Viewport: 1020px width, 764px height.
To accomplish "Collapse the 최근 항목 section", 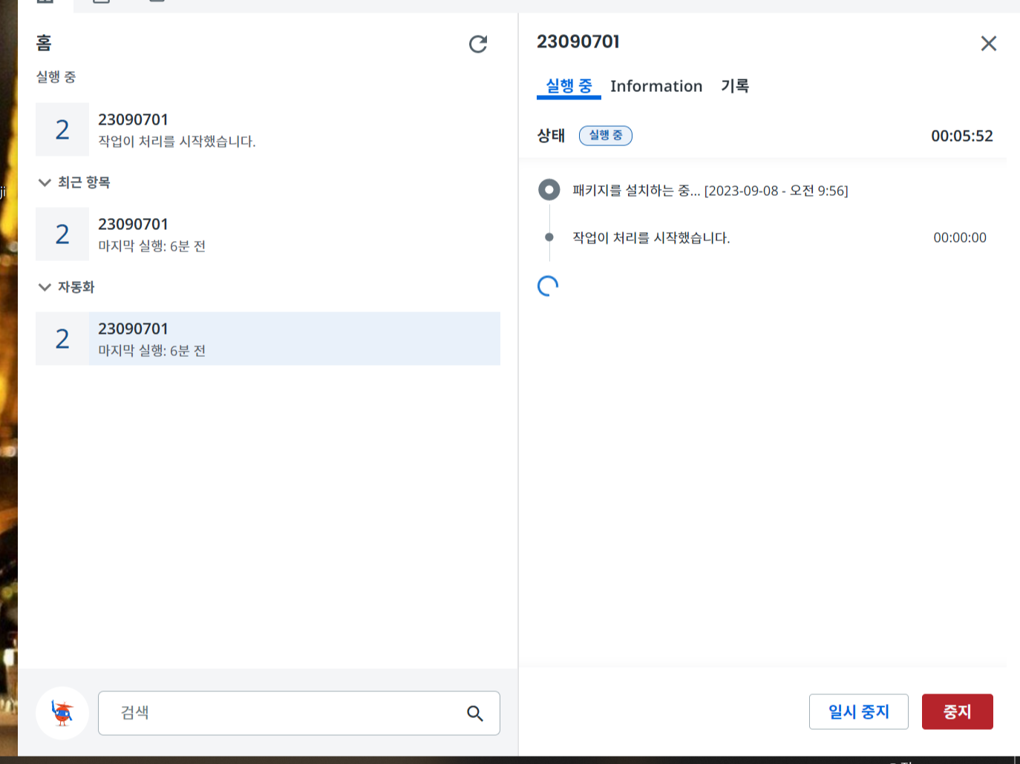I will pyautogui.click(x=45, y=182).
